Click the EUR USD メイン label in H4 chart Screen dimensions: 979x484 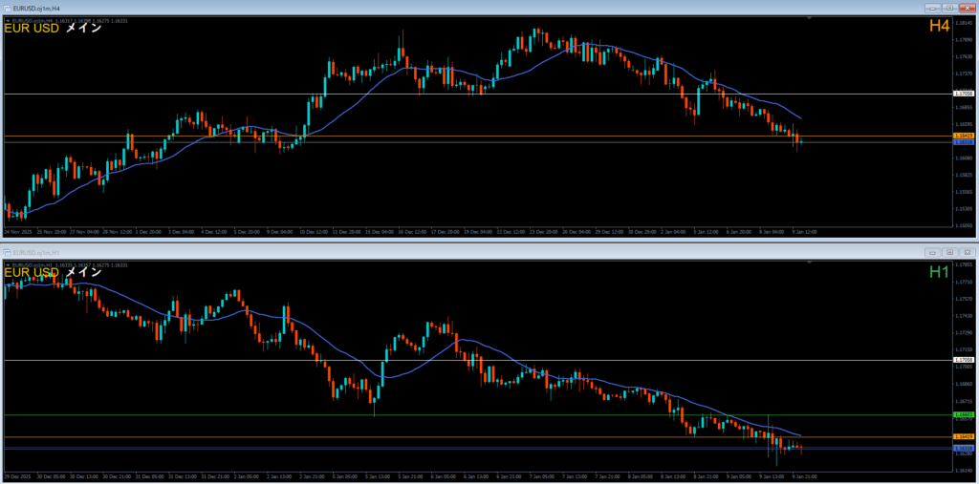(53, 29)
